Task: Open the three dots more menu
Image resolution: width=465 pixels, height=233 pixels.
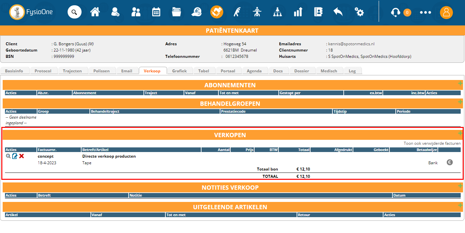Action: (x=425, y=13)
